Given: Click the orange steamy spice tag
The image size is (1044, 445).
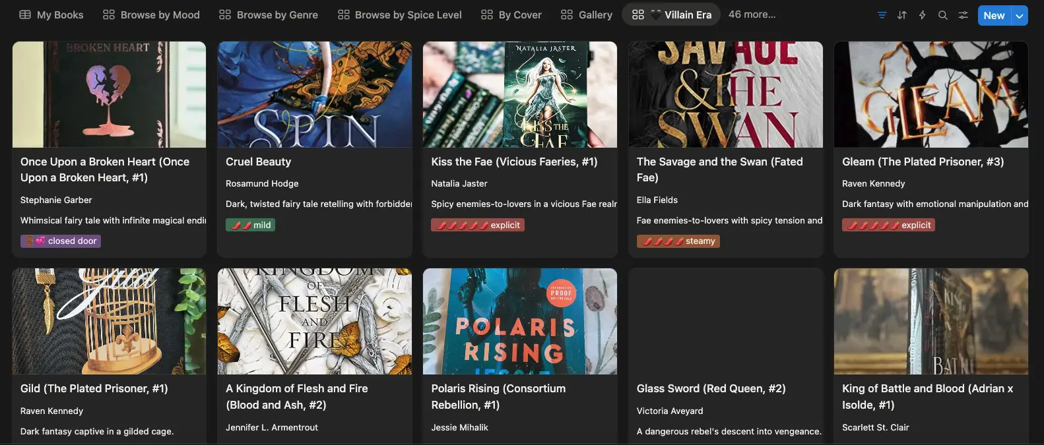Looking at the screenshot, I should click(678, 241).
